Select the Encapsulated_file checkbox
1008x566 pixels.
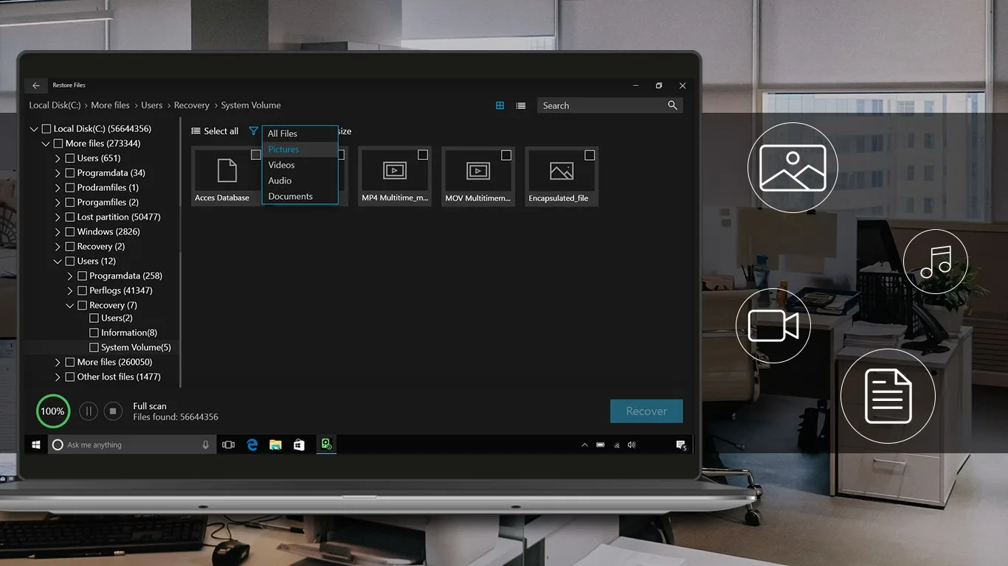(x=590, y=156)
